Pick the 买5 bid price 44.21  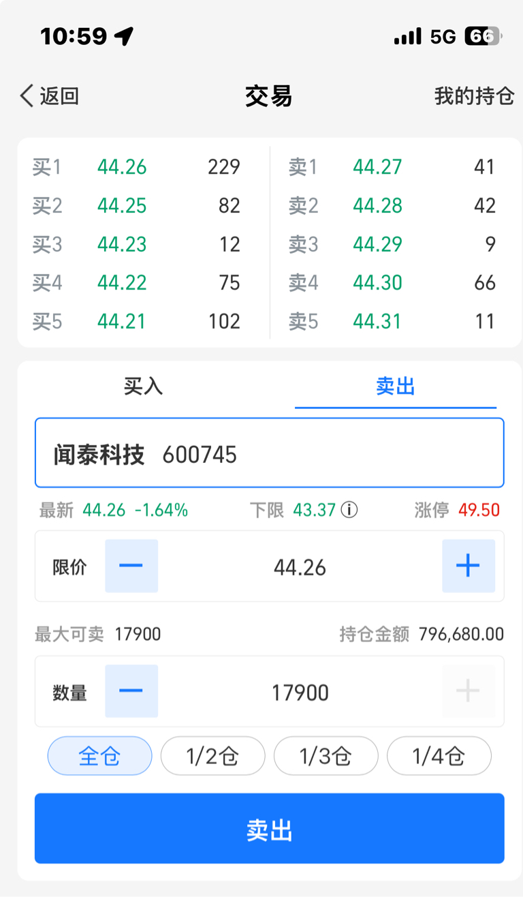point(122,321)
